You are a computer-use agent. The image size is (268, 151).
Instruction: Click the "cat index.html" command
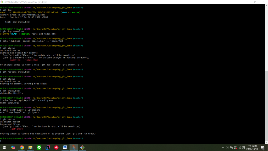(11, 91)
